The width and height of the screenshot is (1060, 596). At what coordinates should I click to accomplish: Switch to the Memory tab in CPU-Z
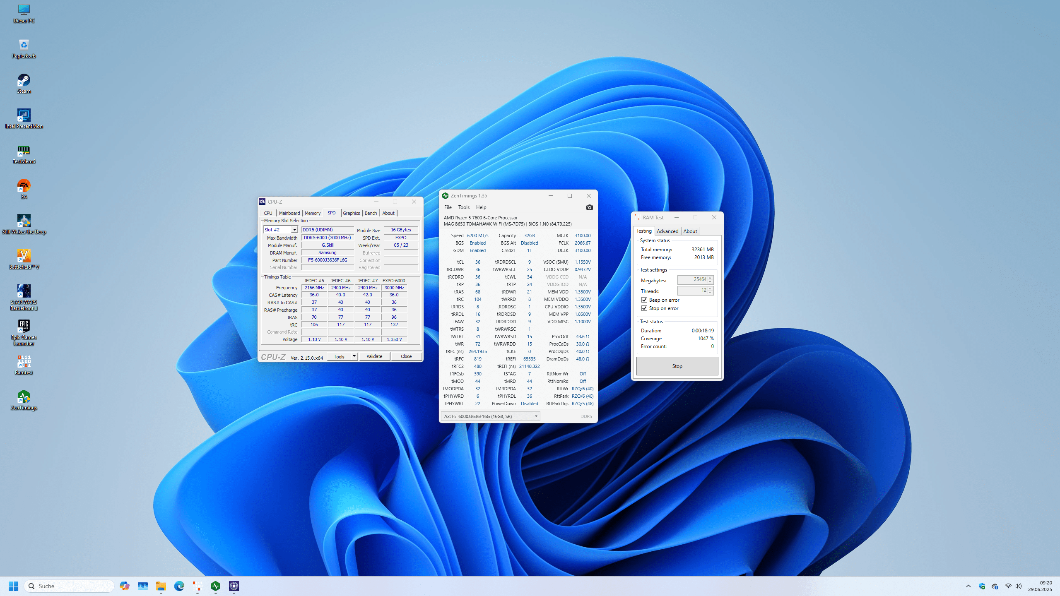(313, 213)
